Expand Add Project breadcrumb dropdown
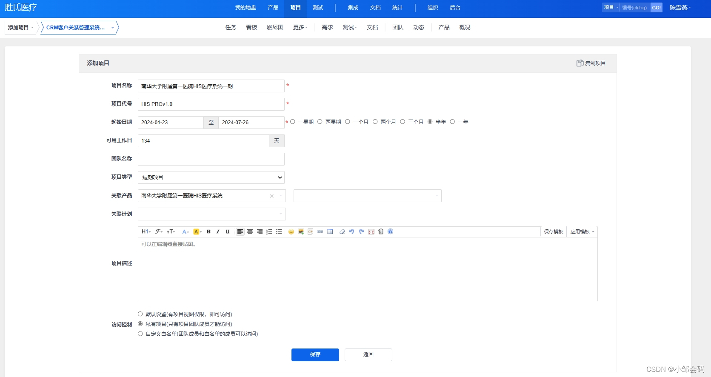The width and height of the screenshot is (711, 377). point(21,28)
